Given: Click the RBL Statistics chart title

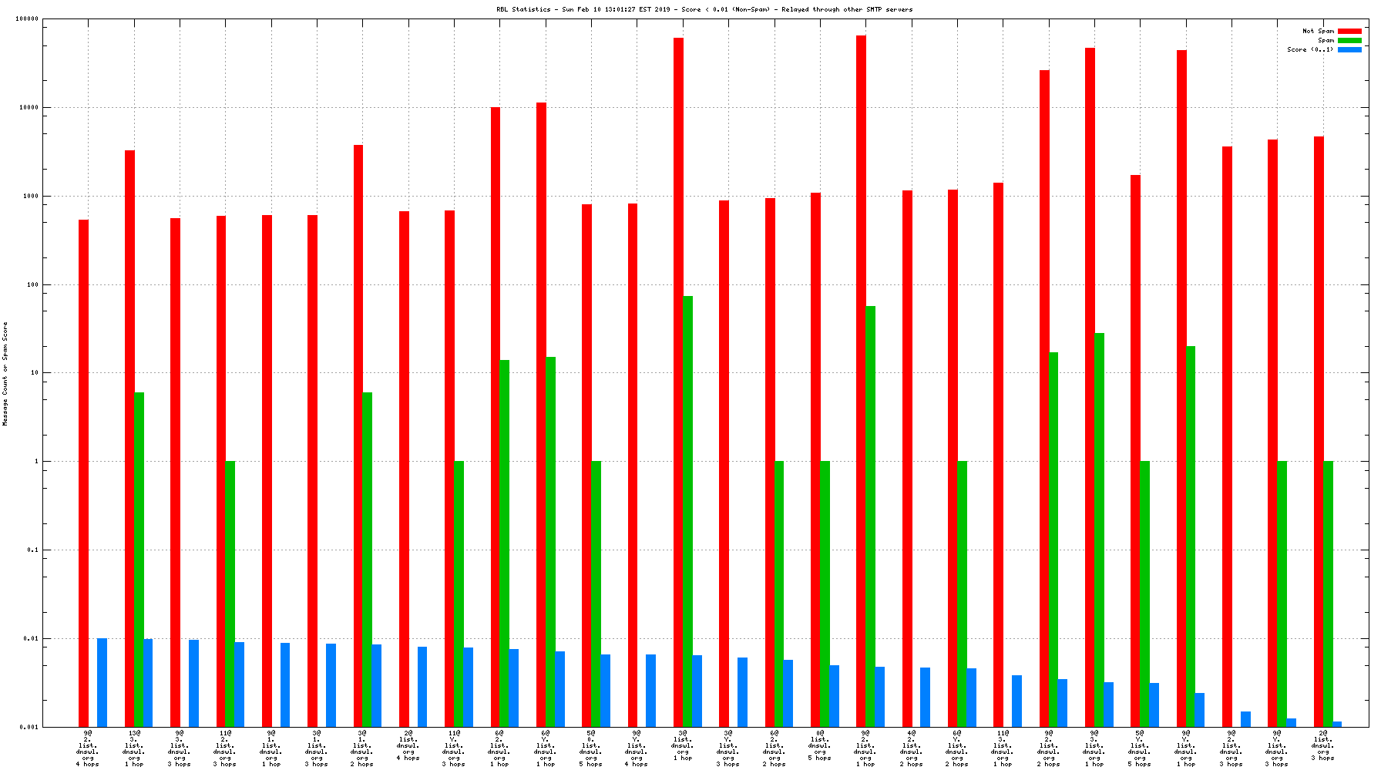Looking at the screenshot, I should point(704,10).
